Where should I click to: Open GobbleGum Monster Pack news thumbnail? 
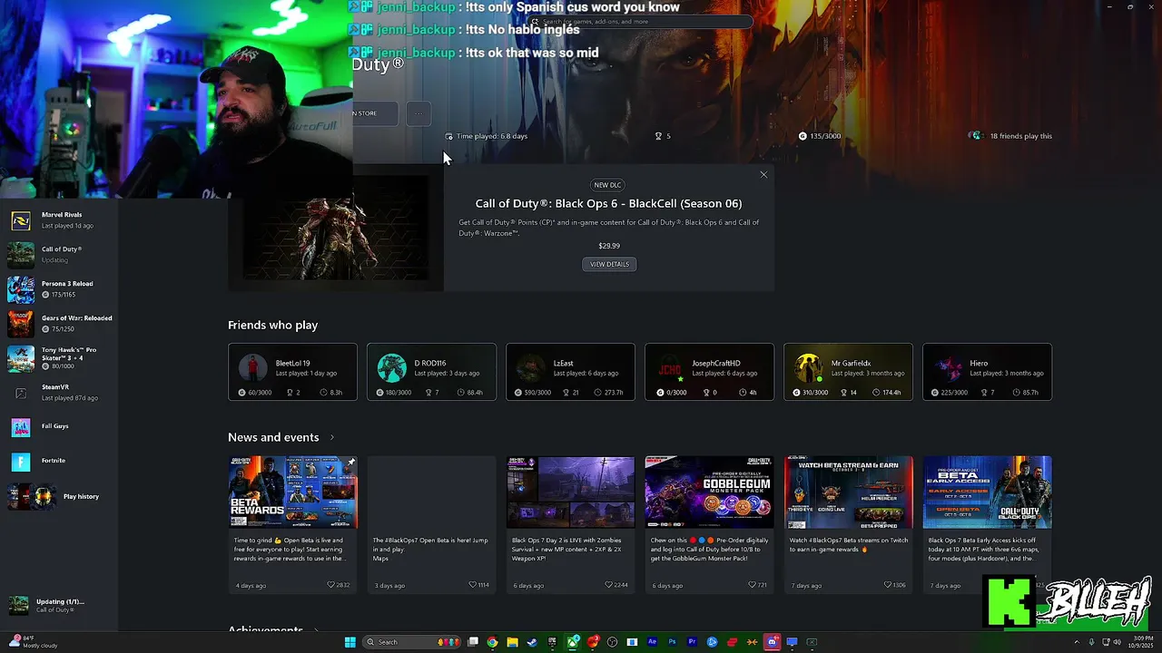pyautogui.click(x=709, y=492)
